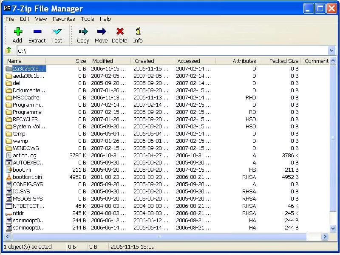The width and height of the screenshot is (340, 255).
Task: Click the 7-Zip title bar app icon
Action: pos(7,8)
